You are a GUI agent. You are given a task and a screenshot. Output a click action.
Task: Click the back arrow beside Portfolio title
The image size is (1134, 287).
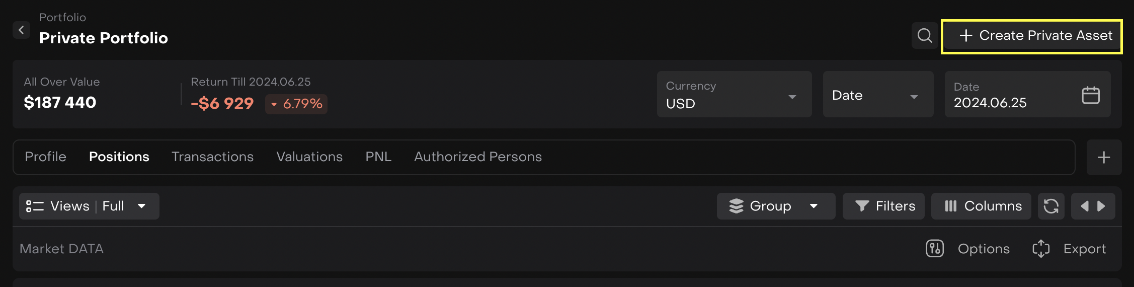(x=21, y=30)
